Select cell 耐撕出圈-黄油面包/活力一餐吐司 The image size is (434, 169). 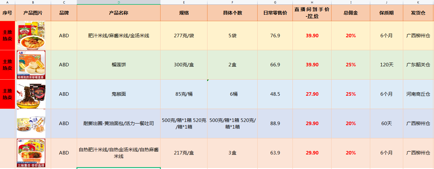click(x=119, y=124)
